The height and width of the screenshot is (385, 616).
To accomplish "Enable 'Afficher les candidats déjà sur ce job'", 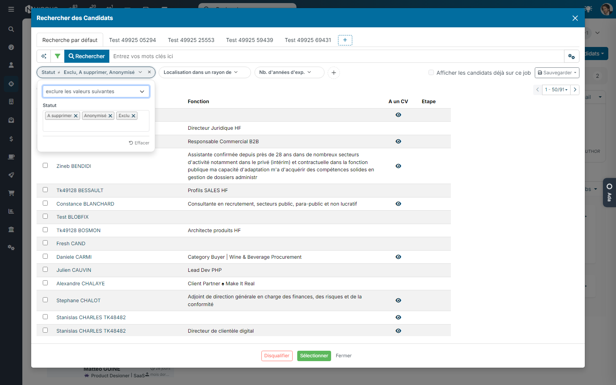I will 431,72.
